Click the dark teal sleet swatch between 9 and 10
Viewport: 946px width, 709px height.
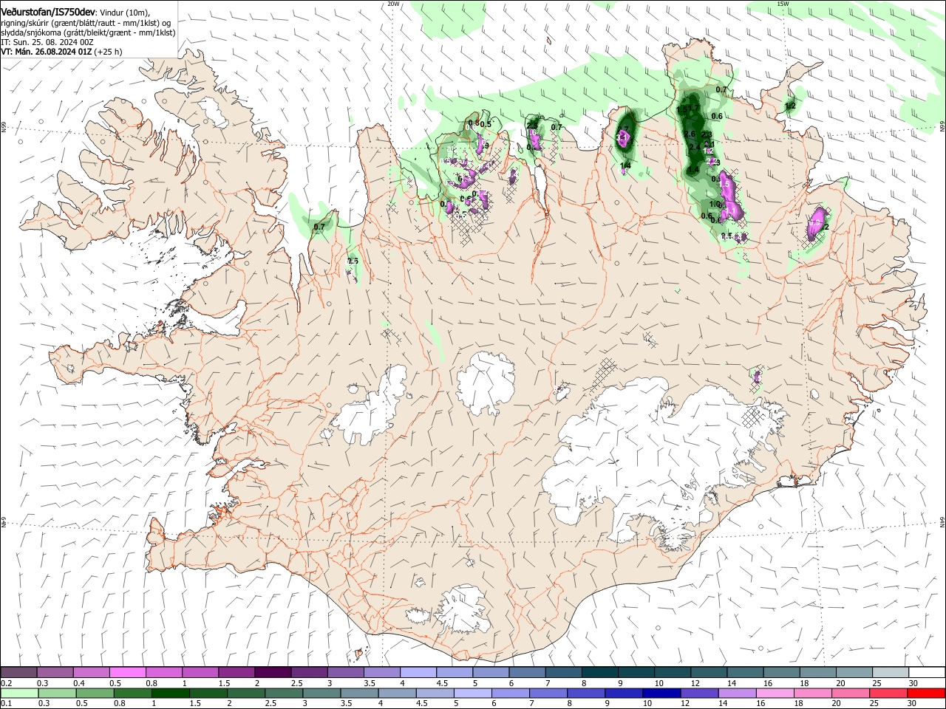pos(636,672)
